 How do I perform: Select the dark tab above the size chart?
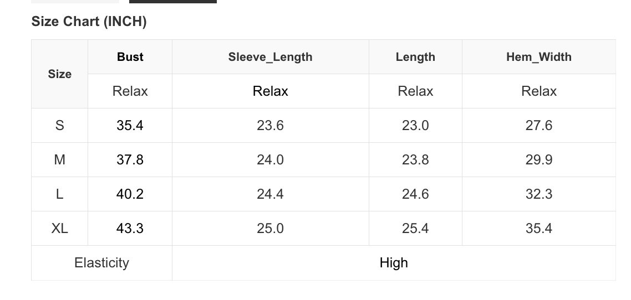coord(172,1)
